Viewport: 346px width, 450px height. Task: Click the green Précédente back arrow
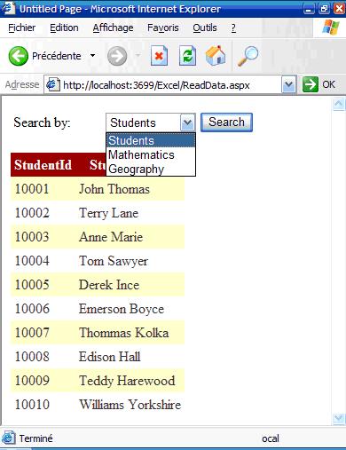(x=19, y=56)
